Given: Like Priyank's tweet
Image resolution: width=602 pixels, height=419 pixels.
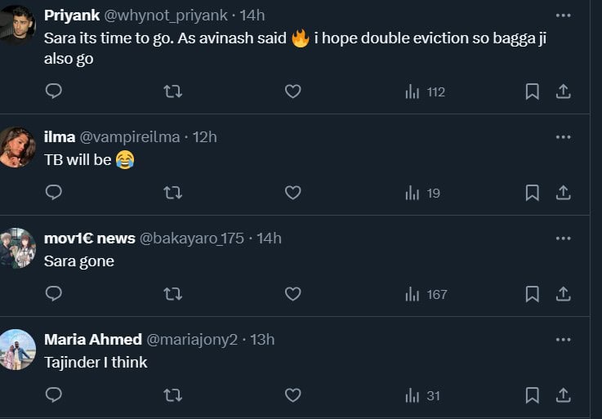Looking at the screenshot, I should [x=292, y=91].
